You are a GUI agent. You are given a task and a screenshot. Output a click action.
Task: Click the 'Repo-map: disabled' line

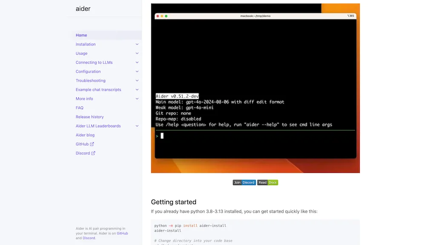click(x=178, y=119)
